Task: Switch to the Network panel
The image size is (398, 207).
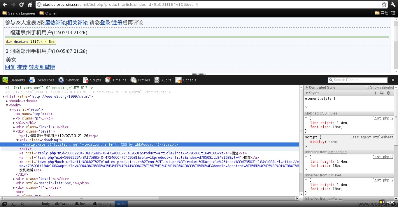Action: (x=69, y=80)
